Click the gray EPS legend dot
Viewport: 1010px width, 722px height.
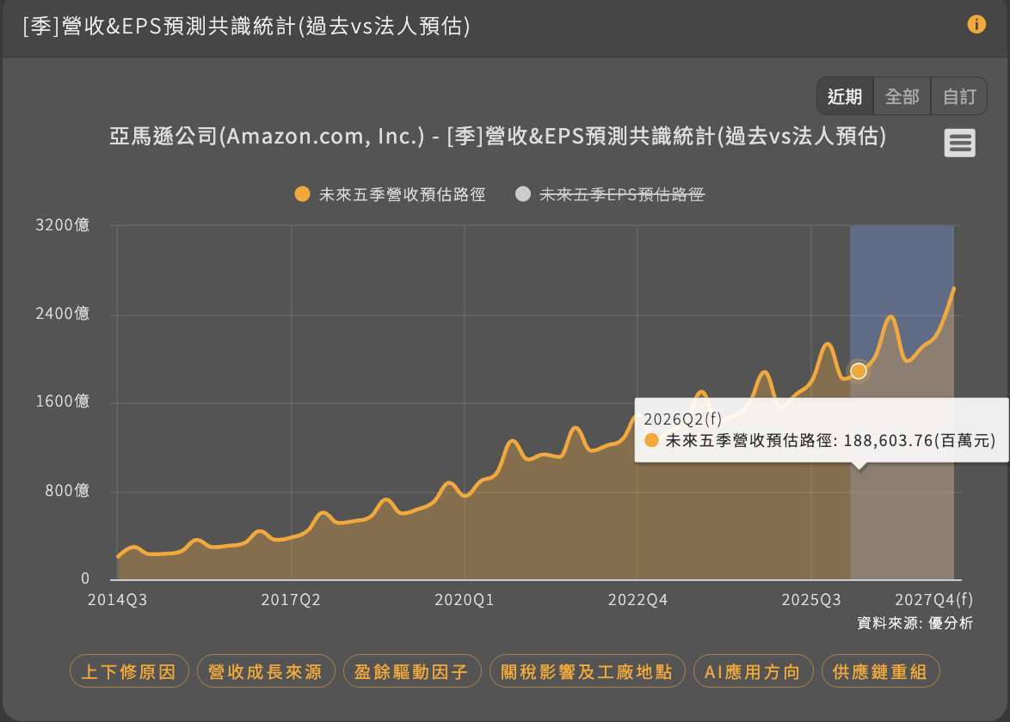pos(522,194)
